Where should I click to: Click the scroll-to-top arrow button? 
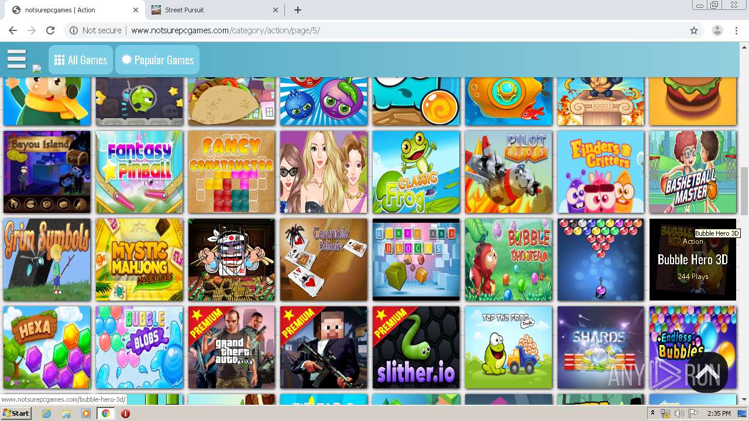coord(707,372)
